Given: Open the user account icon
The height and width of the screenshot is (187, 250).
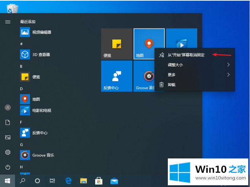Looking at the screenshot, I should tap(8, 108).
